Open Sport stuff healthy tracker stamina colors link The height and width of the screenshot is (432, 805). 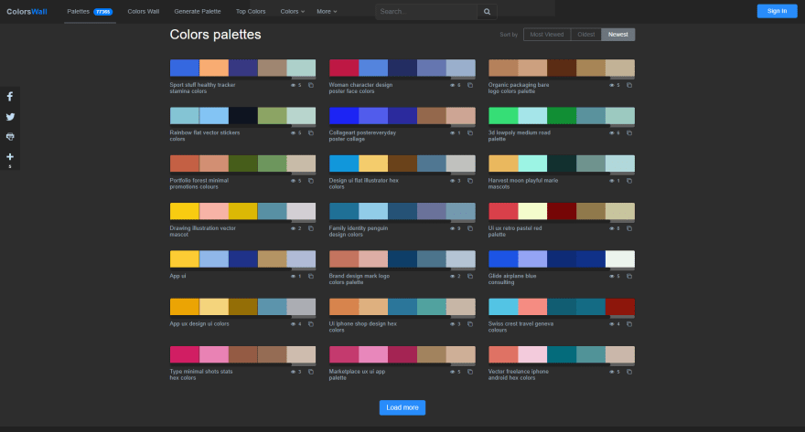202,89
